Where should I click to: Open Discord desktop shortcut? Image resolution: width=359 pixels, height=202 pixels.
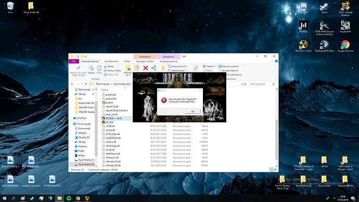303,8
